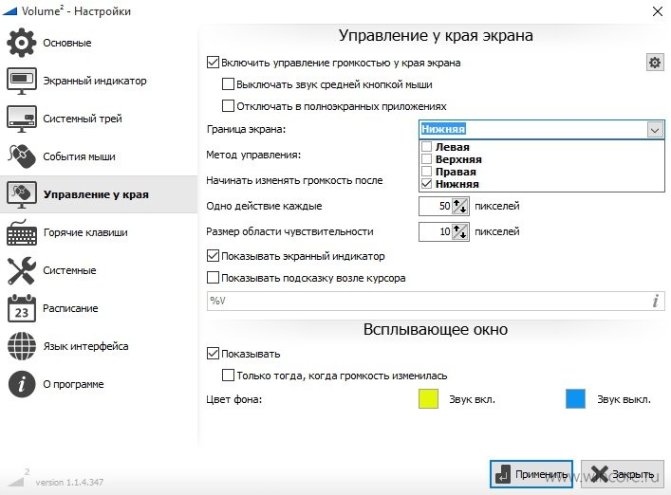The image size is (671, 495).
Task: Enable Отключать в полноэкранных приложениях
Action: [228, 106]
